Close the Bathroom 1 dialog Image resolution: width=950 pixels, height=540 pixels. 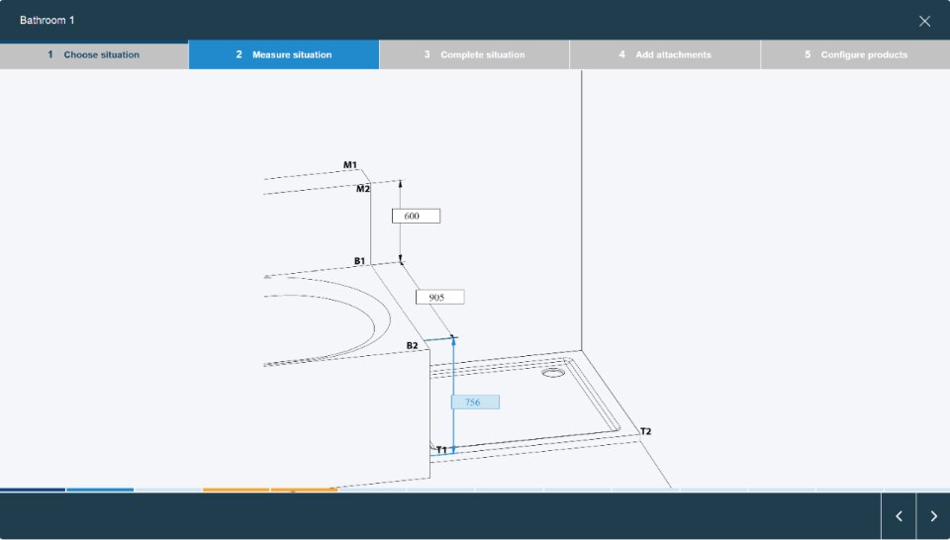pos(924,21)
